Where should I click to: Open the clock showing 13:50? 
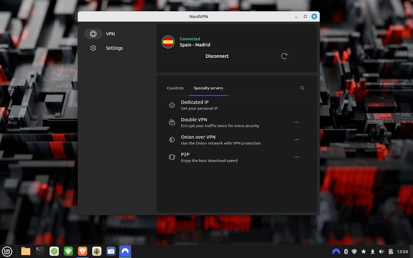402,252
